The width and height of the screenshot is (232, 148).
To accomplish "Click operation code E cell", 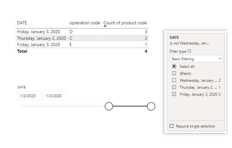I will [71, 44].
